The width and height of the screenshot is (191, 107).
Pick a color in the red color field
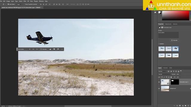tap(175, 15)
